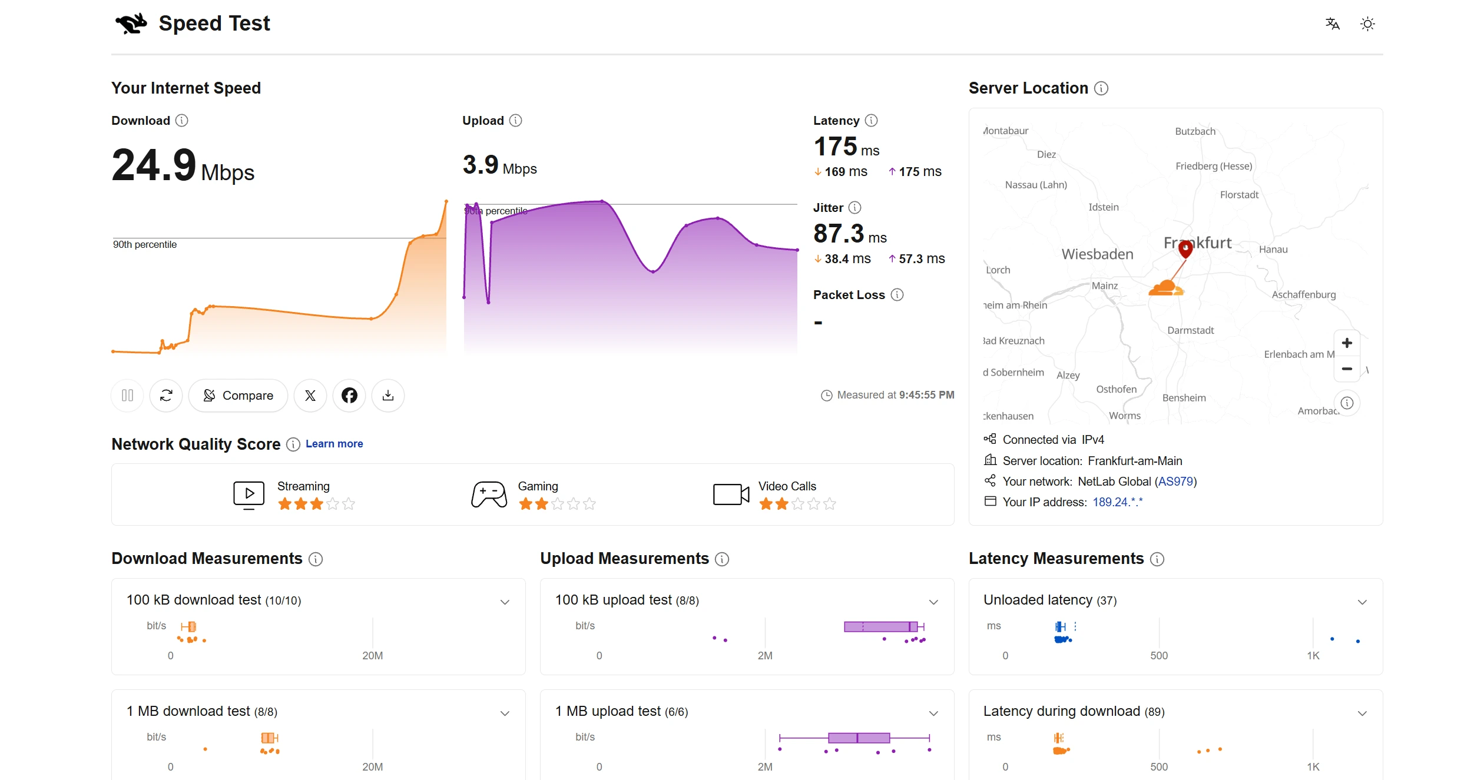Retry the speed test with refresh icon
The width and height of the screenshot is (1474, 780).
click(x=166, y=396)
